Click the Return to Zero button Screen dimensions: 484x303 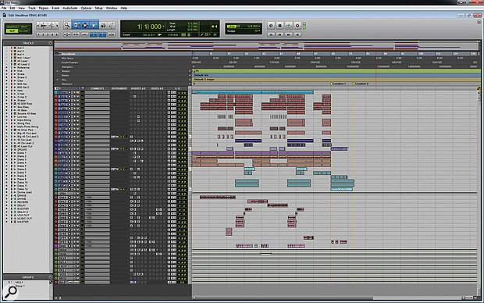click(x=271, y=34)
